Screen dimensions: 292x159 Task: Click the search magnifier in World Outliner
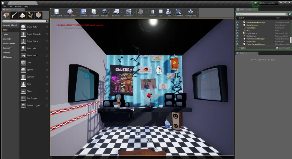coord(286,14)
